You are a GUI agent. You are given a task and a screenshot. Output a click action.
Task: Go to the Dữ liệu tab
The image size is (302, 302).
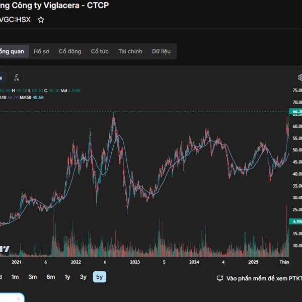(162, 51)
